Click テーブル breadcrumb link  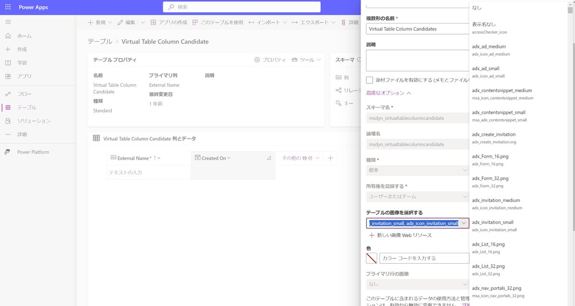click(100, 41)
